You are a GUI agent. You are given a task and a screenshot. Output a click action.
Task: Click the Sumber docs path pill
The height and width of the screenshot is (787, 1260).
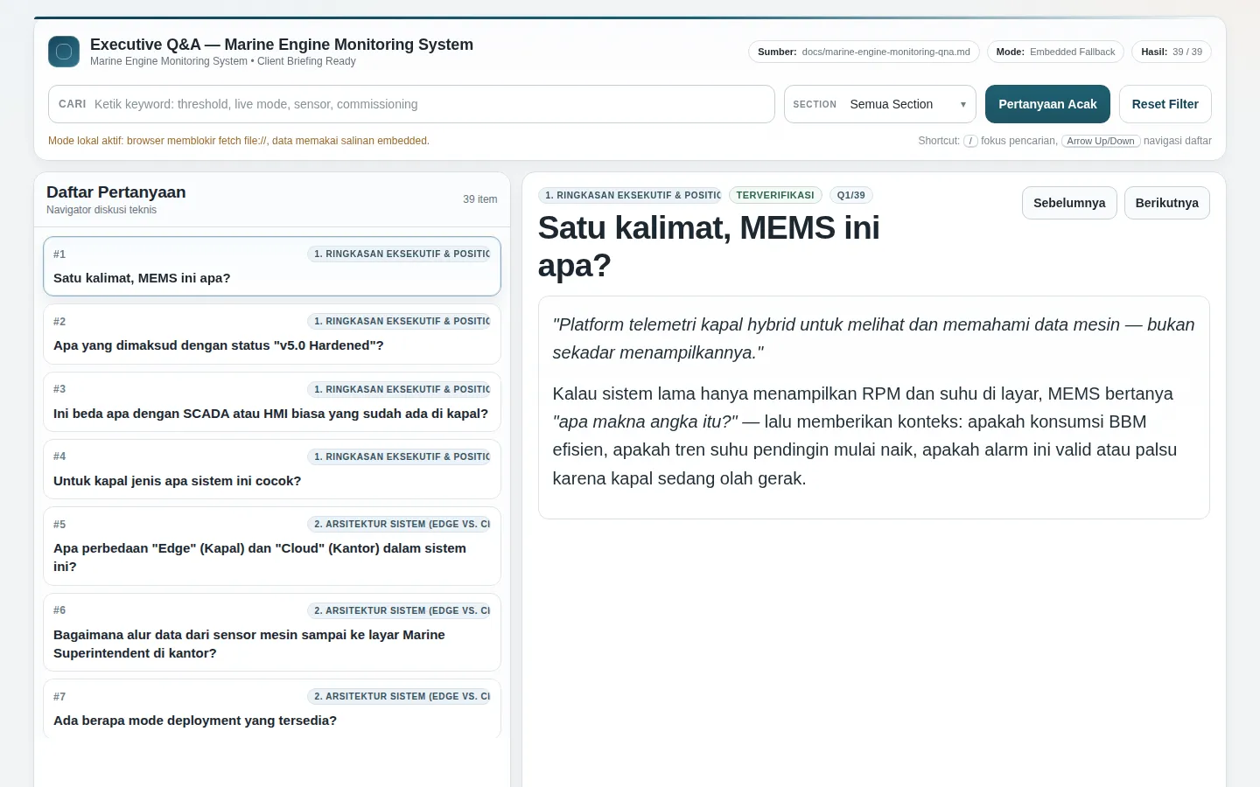(x=864, y=52)
